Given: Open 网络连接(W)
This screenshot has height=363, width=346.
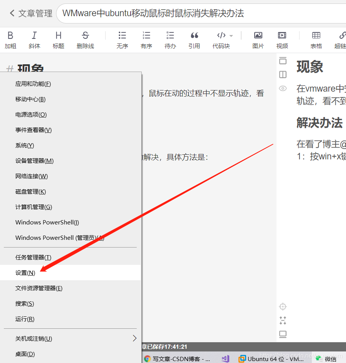Looking at the screenshot, I should [x=70, y=176].
